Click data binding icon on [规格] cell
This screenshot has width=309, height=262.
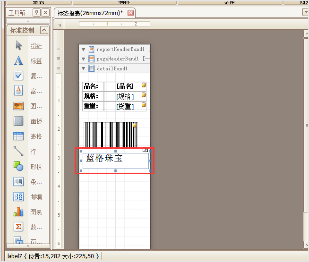144,95
